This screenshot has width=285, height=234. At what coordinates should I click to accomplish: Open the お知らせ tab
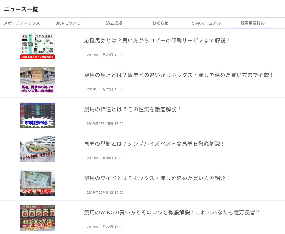point(160,23)
